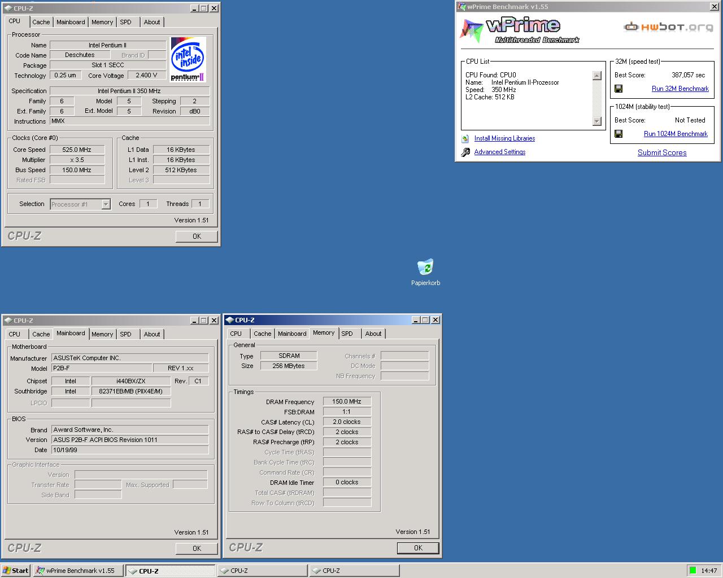Open Mainboard tab in top CPU-Z window
The image size is (723, 578).
click(71, 22)
